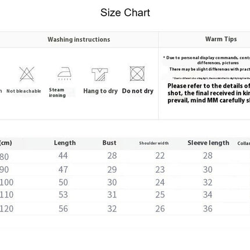The height and width of the screenshot is (250, 250).
Task: Select sleeve length value 36 in bottom row
Action: 208,209
